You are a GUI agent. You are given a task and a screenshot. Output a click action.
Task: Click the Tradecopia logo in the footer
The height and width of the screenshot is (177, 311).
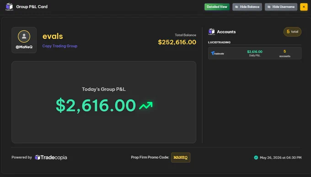(x=51, y=157)
